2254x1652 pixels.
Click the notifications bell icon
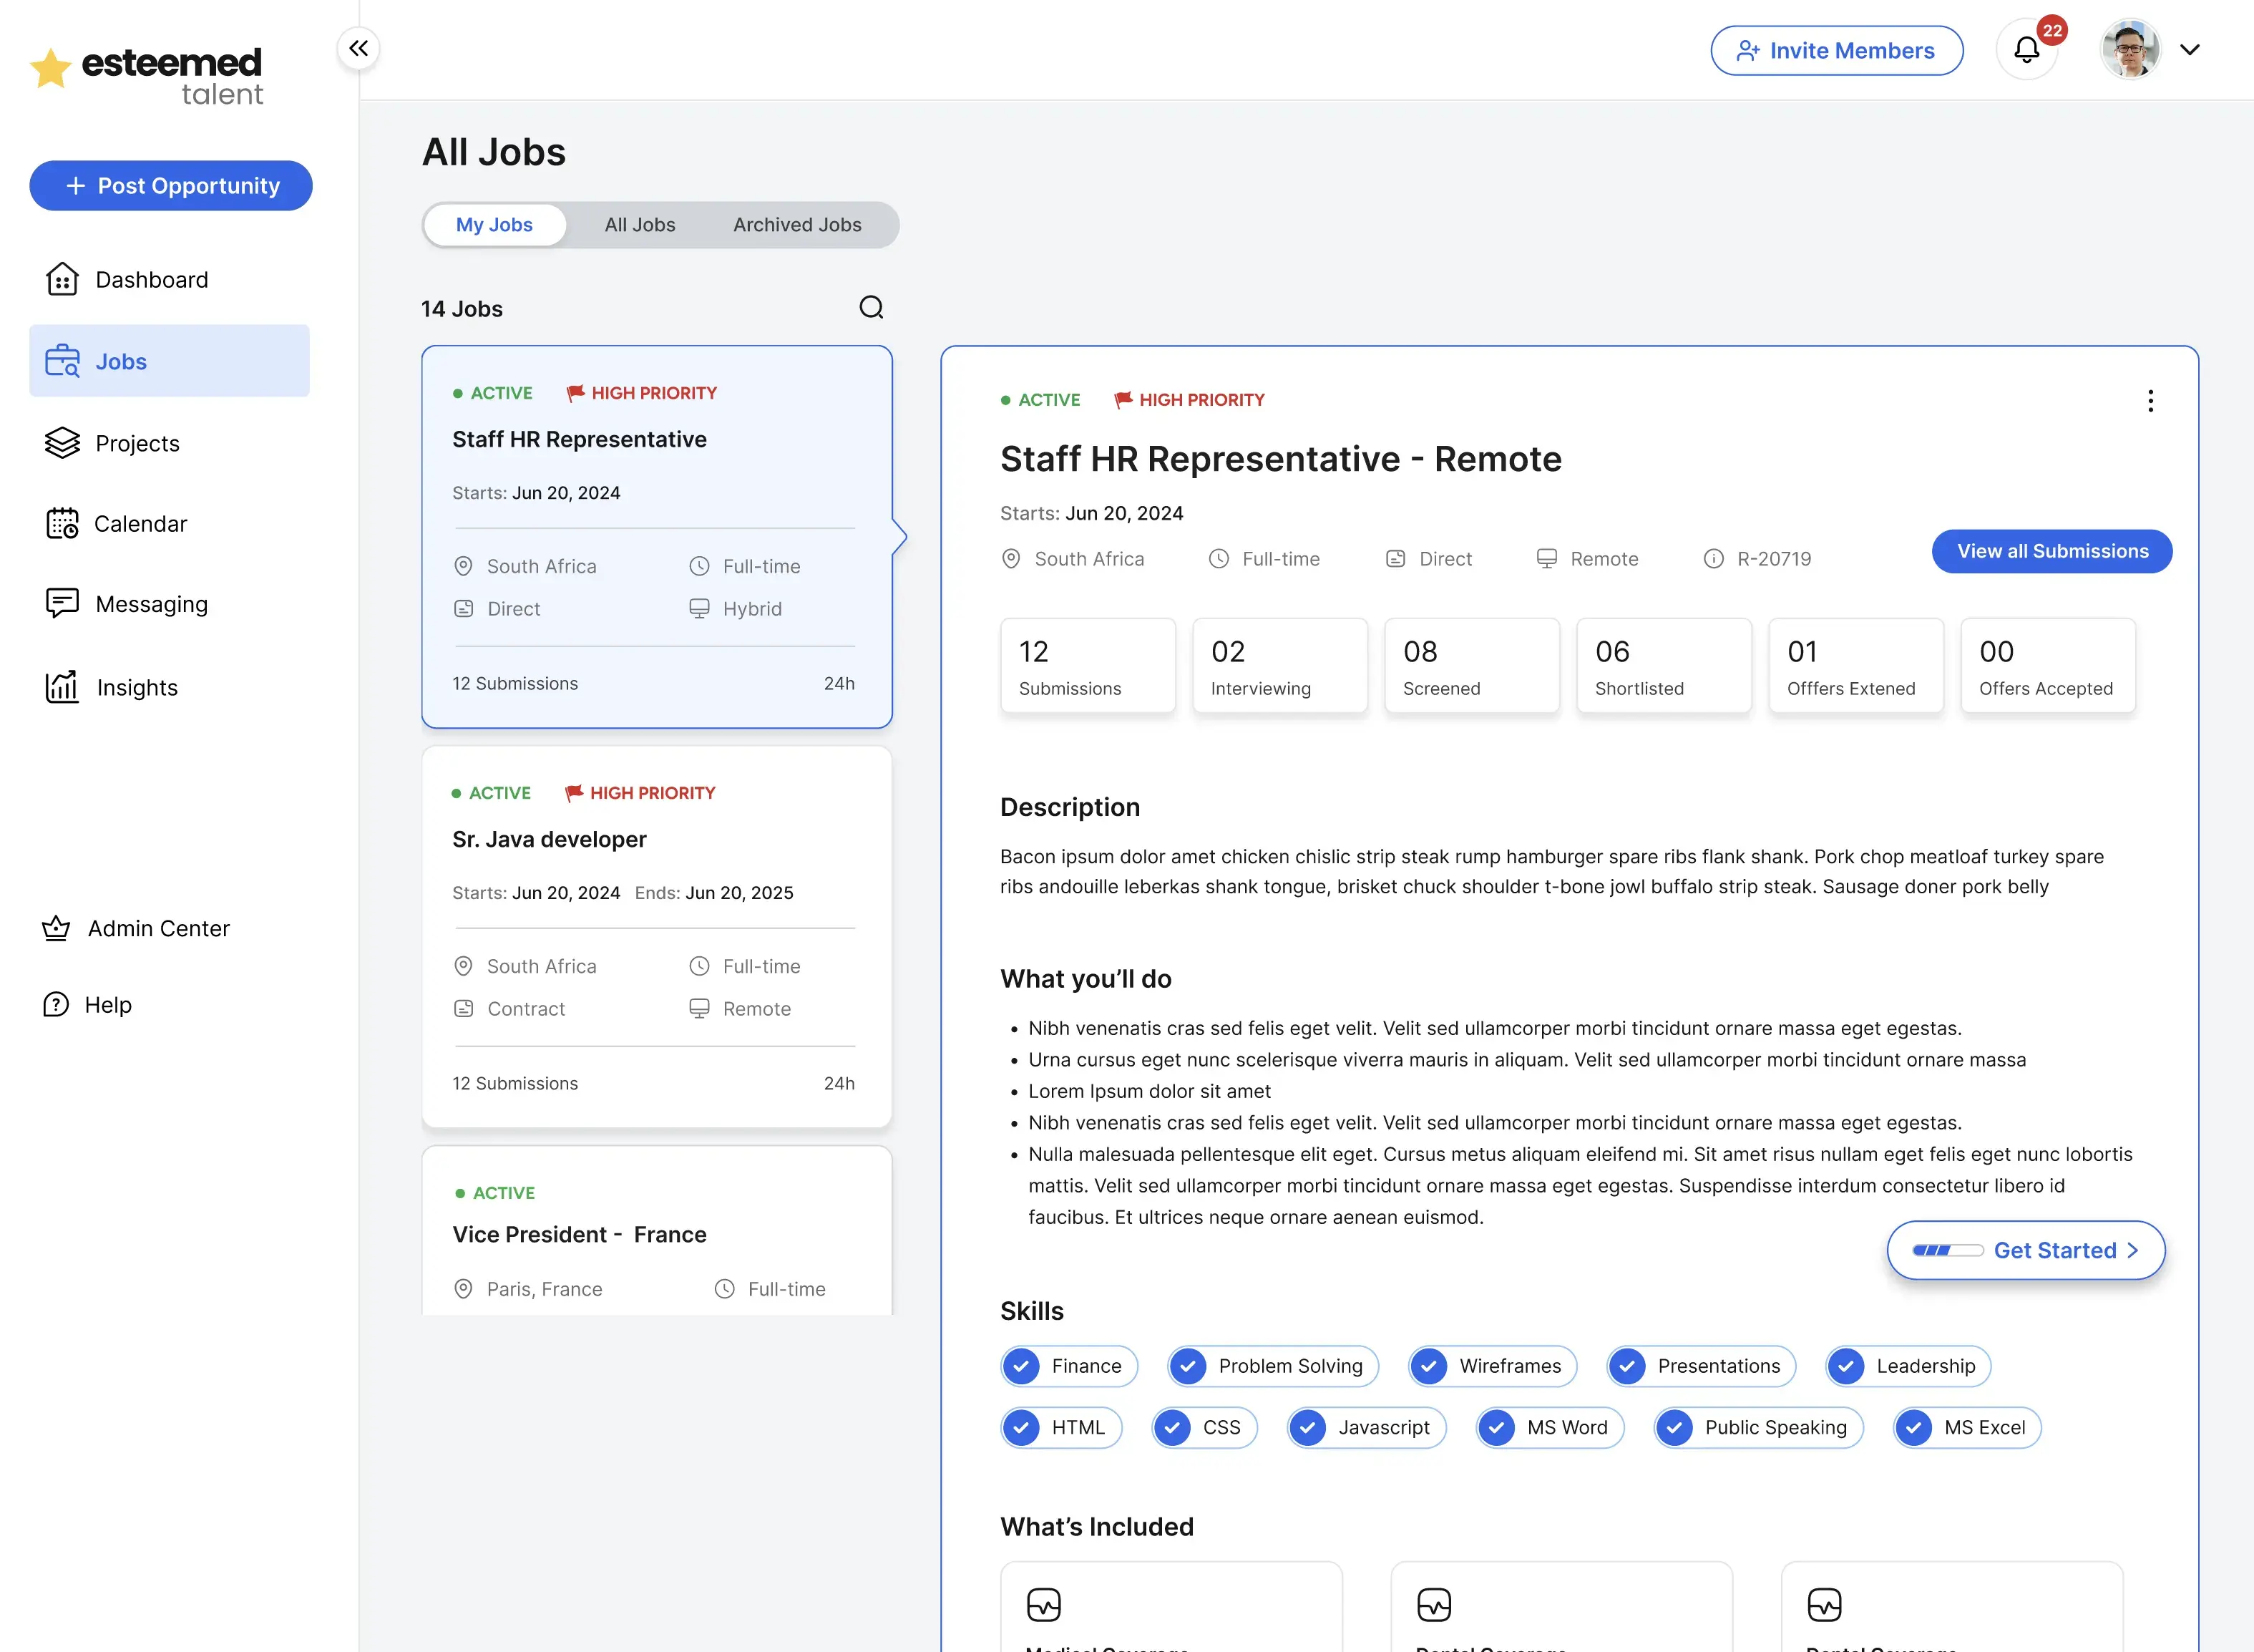pyautogui.click(x=2027, y=49)
